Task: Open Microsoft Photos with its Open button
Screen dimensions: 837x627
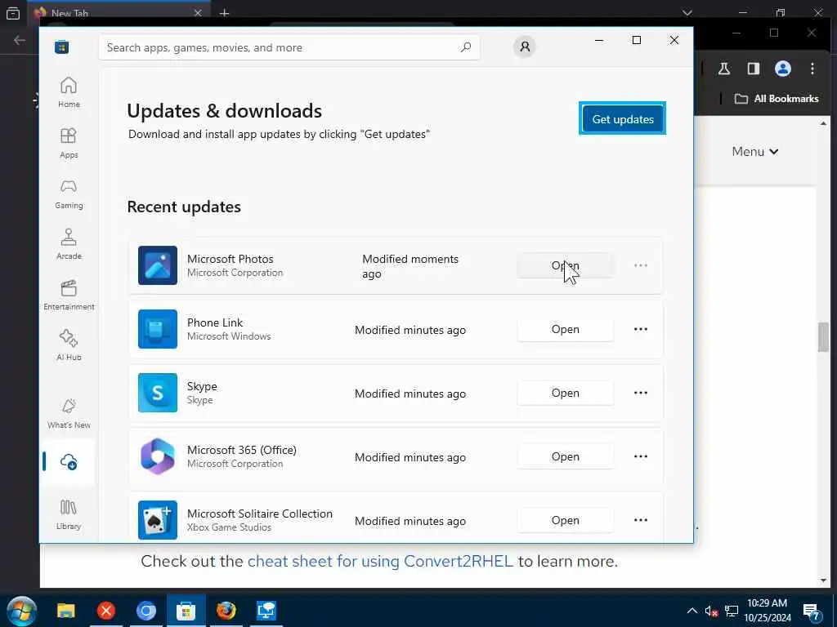Action: coord(566,265)
